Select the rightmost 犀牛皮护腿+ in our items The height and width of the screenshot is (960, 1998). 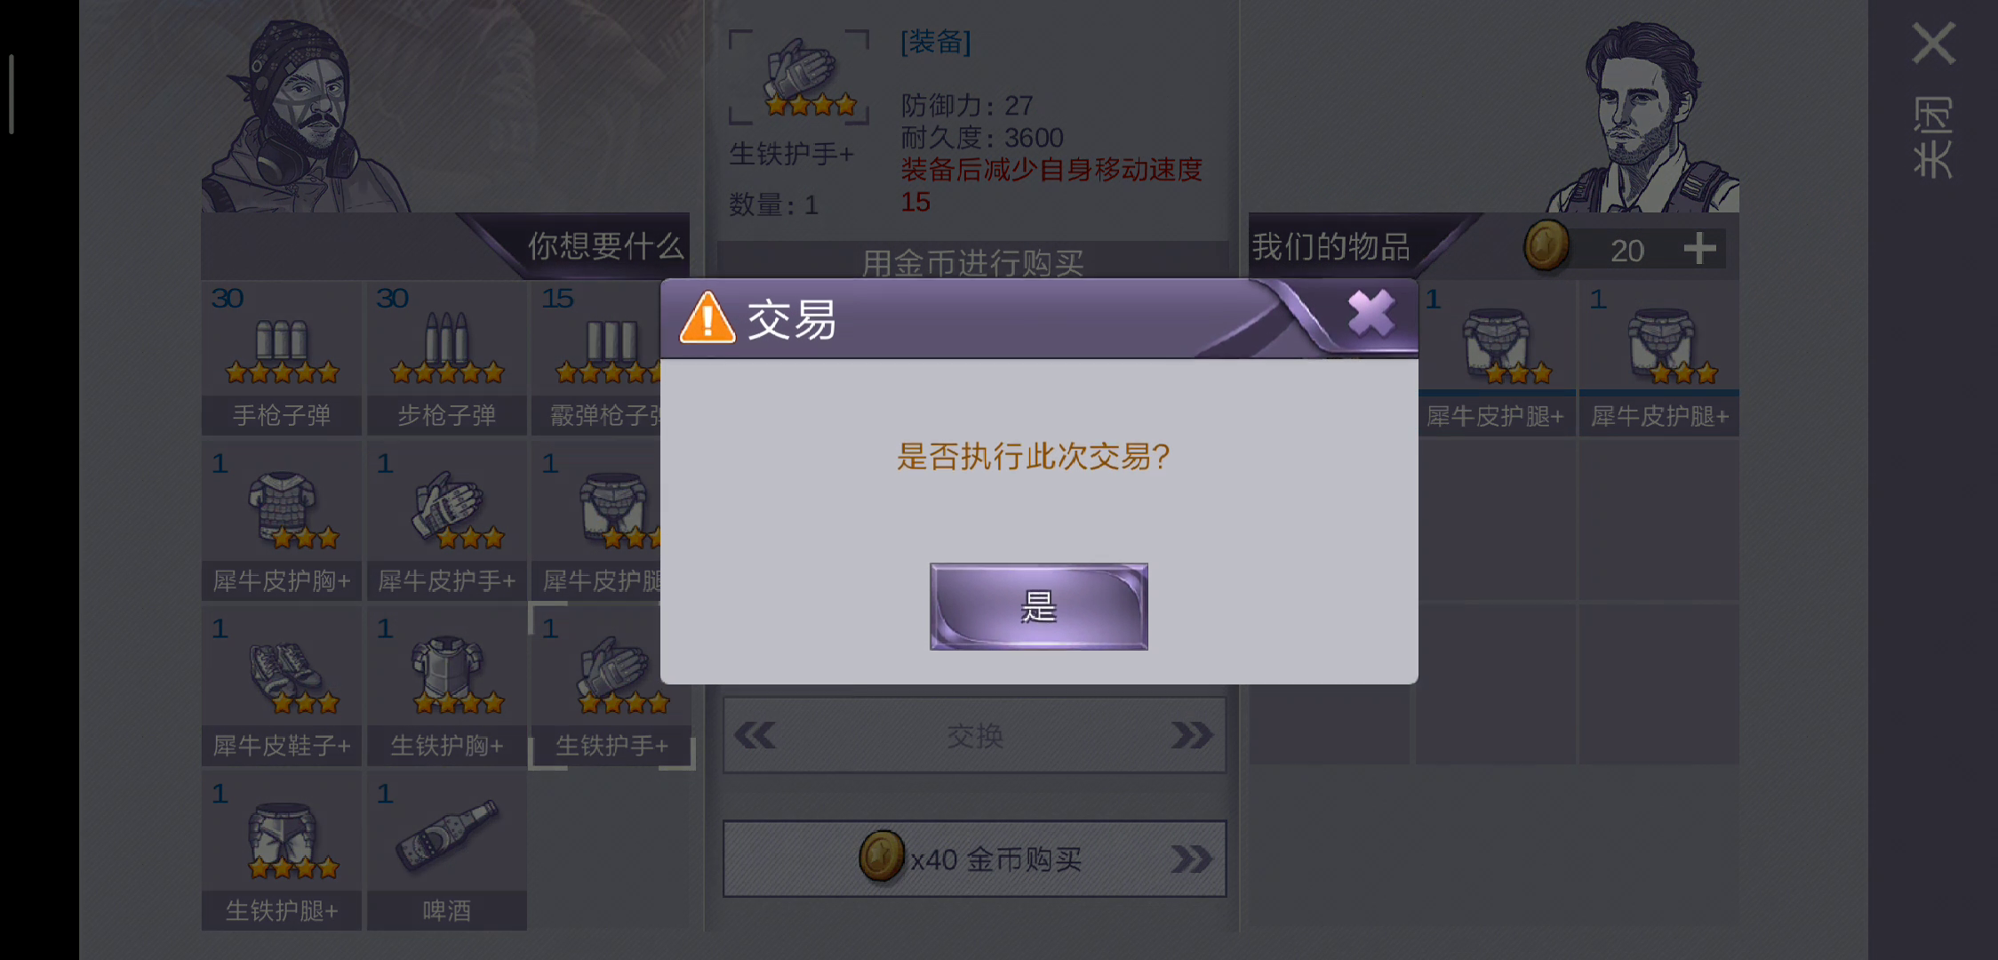click(x=1659, y=358)
